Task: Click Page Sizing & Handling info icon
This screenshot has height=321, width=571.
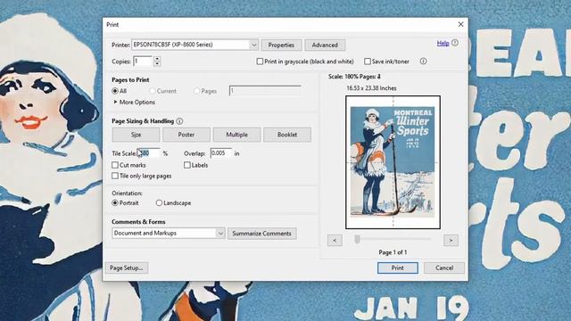Action: tap(179, 121)
